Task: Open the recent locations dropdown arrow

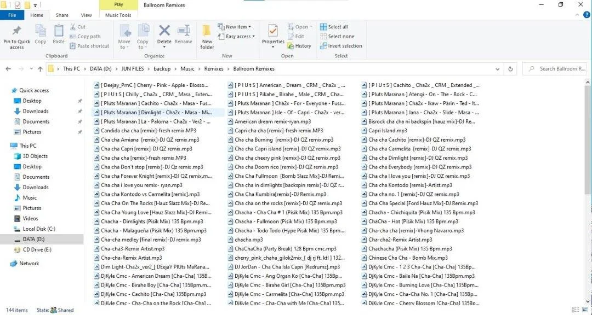Action: 31,69
